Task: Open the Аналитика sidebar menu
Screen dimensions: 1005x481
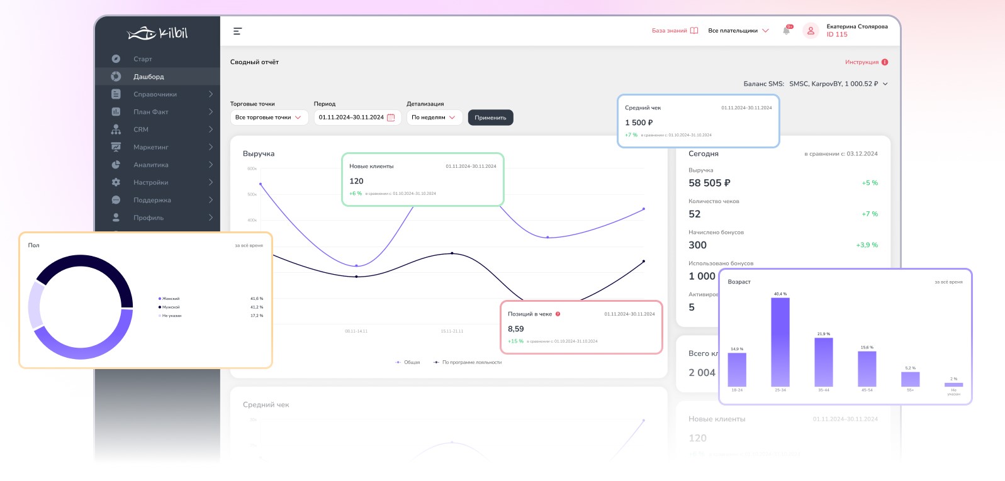Action: click(151, 165)
